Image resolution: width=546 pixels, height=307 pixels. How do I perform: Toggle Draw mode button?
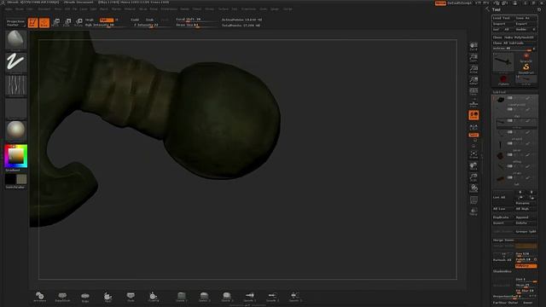tap(44, 23)
